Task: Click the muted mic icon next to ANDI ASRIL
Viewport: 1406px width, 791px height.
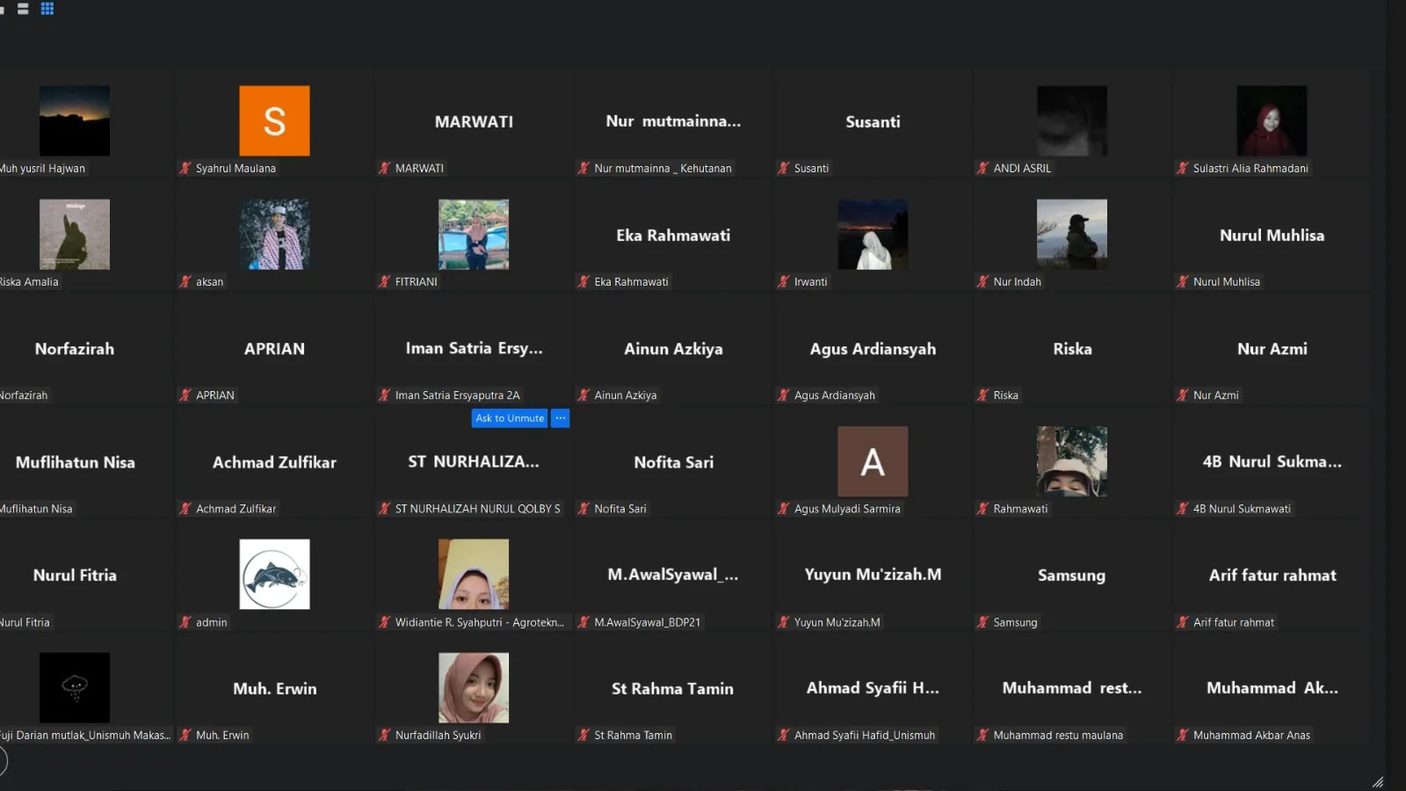Action: (982, 168)
